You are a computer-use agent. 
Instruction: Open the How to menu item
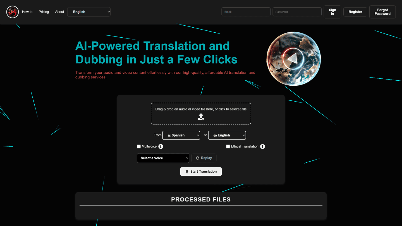point(27,12)
